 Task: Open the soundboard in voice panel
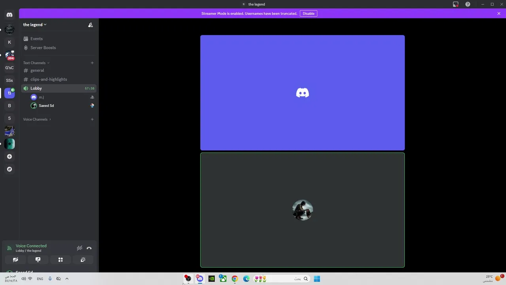click(83, 260)
